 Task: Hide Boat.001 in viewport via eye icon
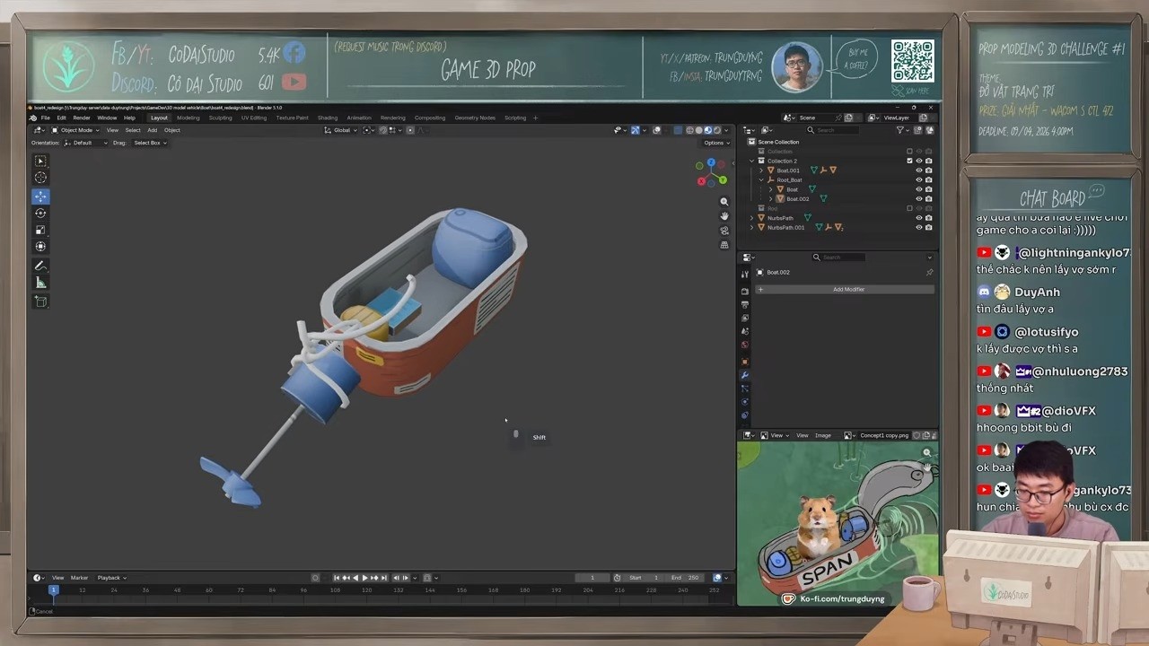tap(918, 170)
